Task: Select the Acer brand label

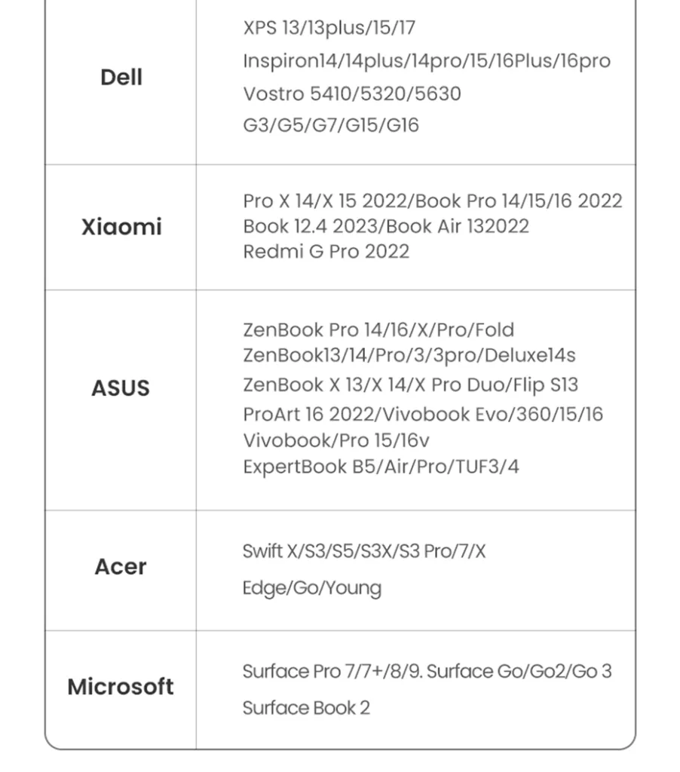Action: [x=121, y=567]
